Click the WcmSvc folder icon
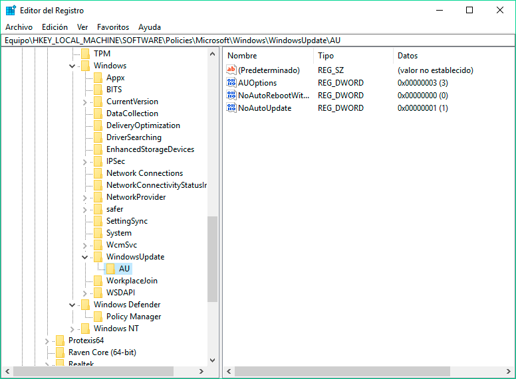The height and width of the screenshot is (379, 516). [98, 245]
